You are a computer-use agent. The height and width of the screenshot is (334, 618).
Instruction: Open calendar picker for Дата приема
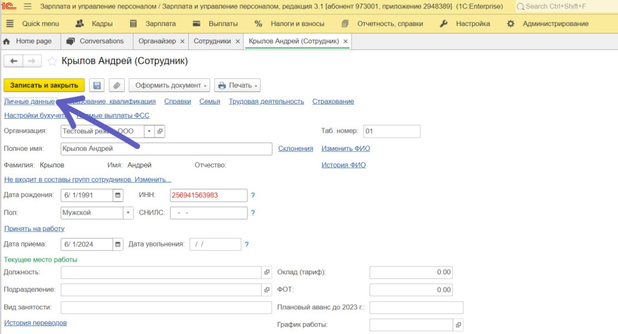point(118,244)
